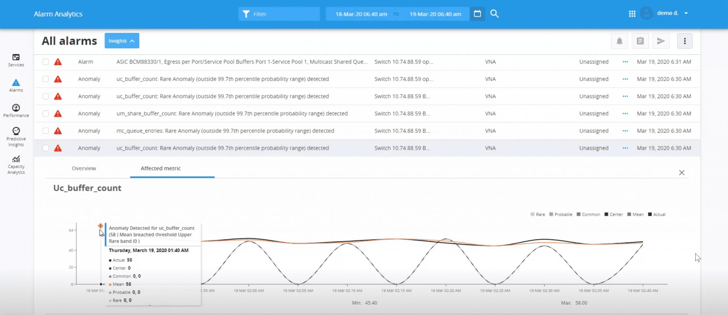Image resolution: width=728 pixels, height=315 pixels.
Task: Click warning icon on ASIC BCM88330/1 alarm row
Action: 58,62
